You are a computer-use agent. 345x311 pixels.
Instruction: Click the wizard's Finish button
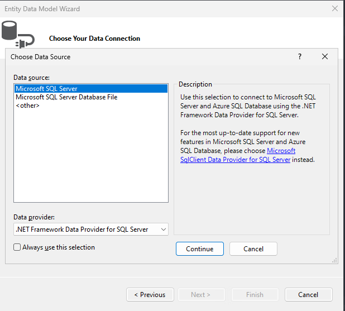(255, 294)
